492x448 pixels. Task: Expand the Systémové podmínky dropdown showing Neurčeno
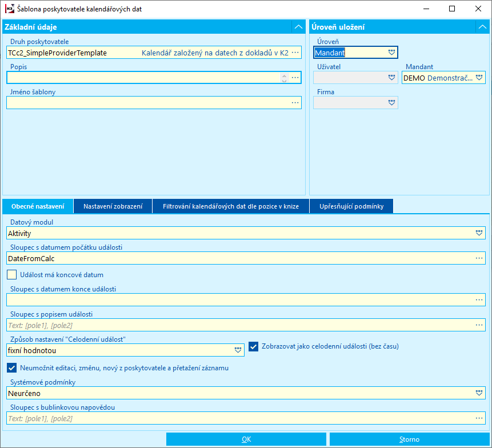[479, 393]
